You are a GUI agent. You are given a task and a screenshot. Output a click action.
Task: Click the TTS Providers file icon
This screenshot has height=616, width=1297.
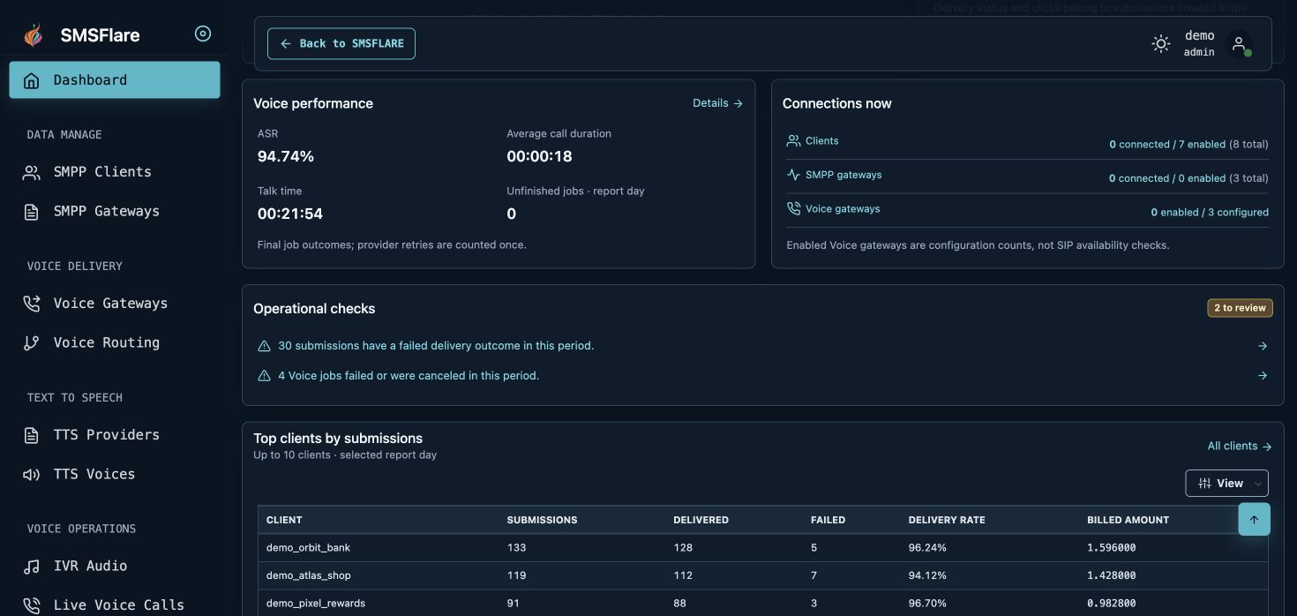32,435
